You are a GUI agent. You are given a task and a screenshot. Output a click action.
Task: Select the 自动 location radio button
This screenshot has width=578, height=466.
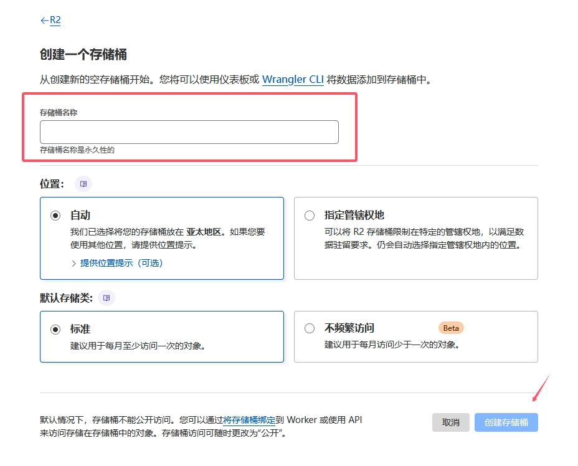click(x=55, y=216)
